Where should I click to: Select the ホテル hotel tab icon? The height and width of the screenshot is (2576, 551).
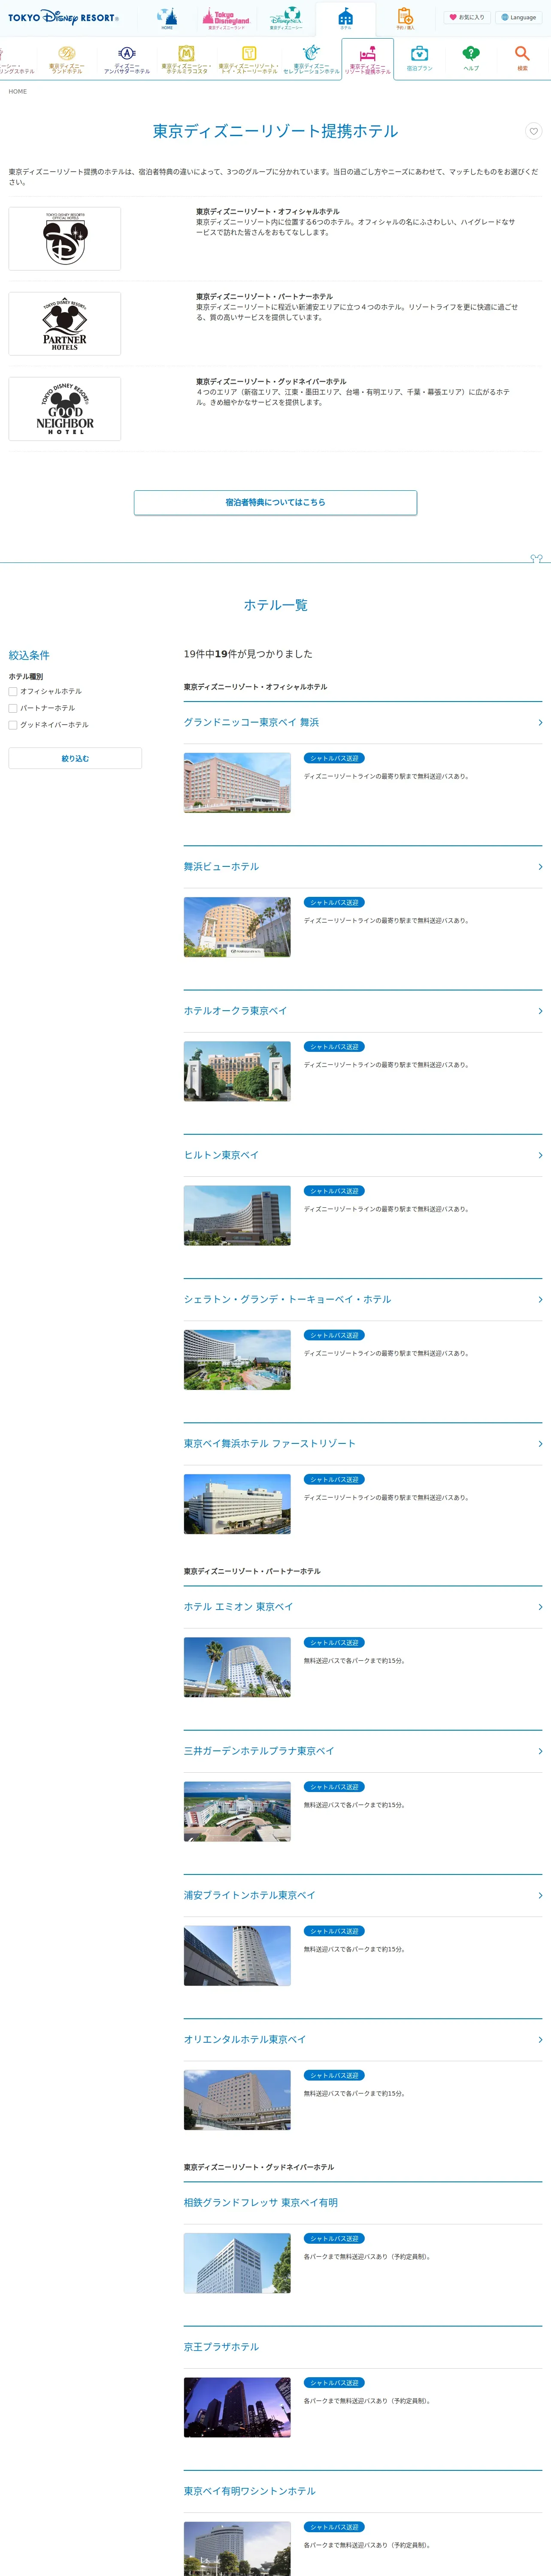pyautogui.click(x=345, y=18)
